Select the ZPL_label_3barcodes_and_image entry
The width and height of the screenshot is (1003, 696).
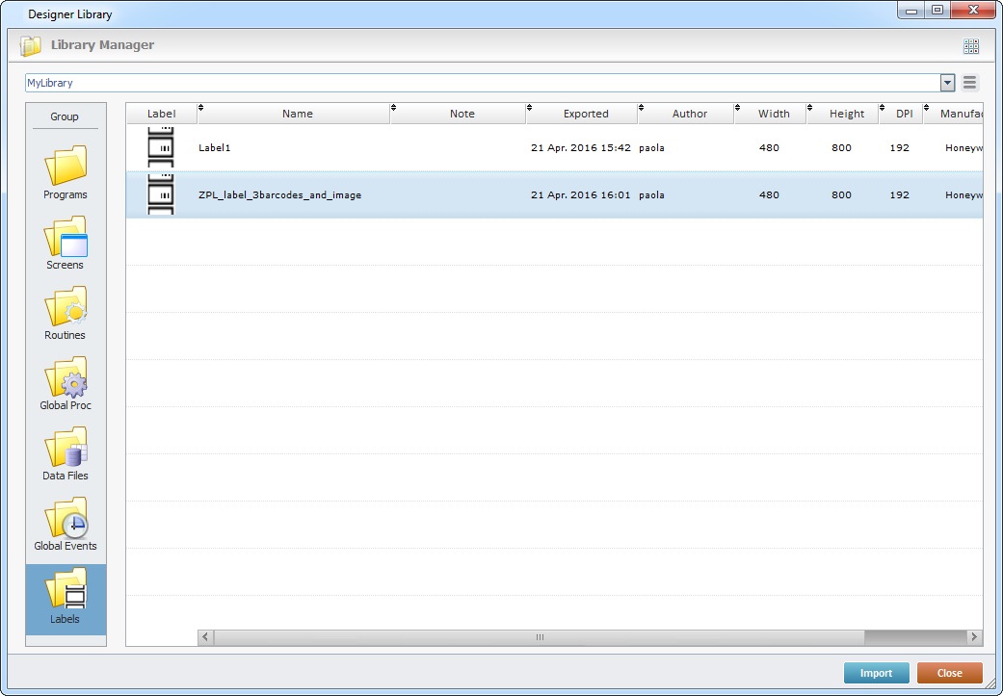279,195
